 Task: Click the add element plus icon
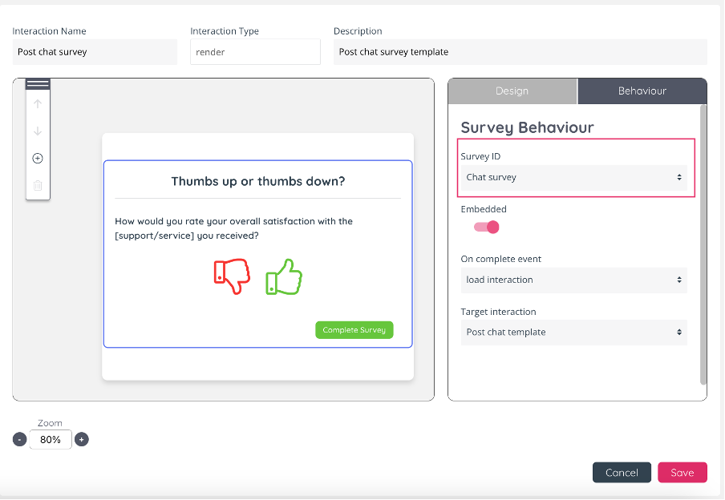(38, 159)
